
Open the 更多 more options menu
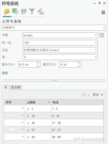[x=98, y=95]
